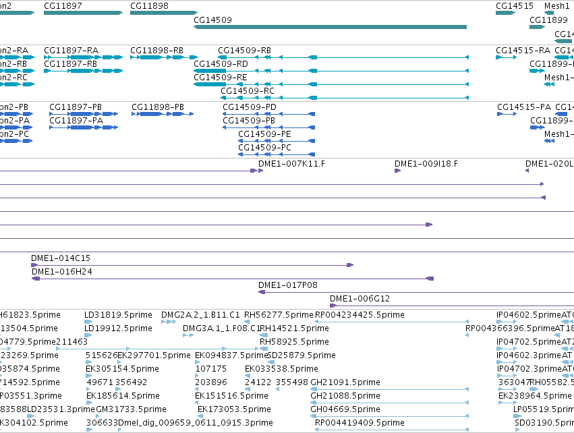Select EST RH58925.5prime

click(264, 349)
